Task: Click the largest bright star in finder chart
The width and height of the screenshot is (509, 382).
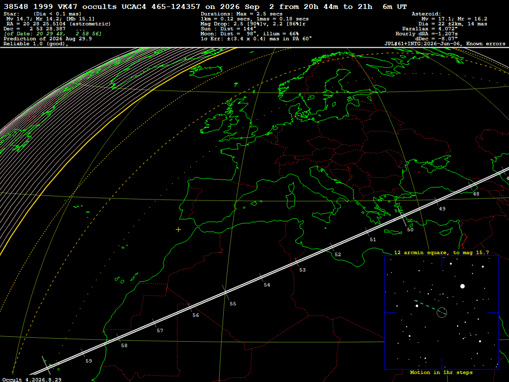Action: coord(463,286)
